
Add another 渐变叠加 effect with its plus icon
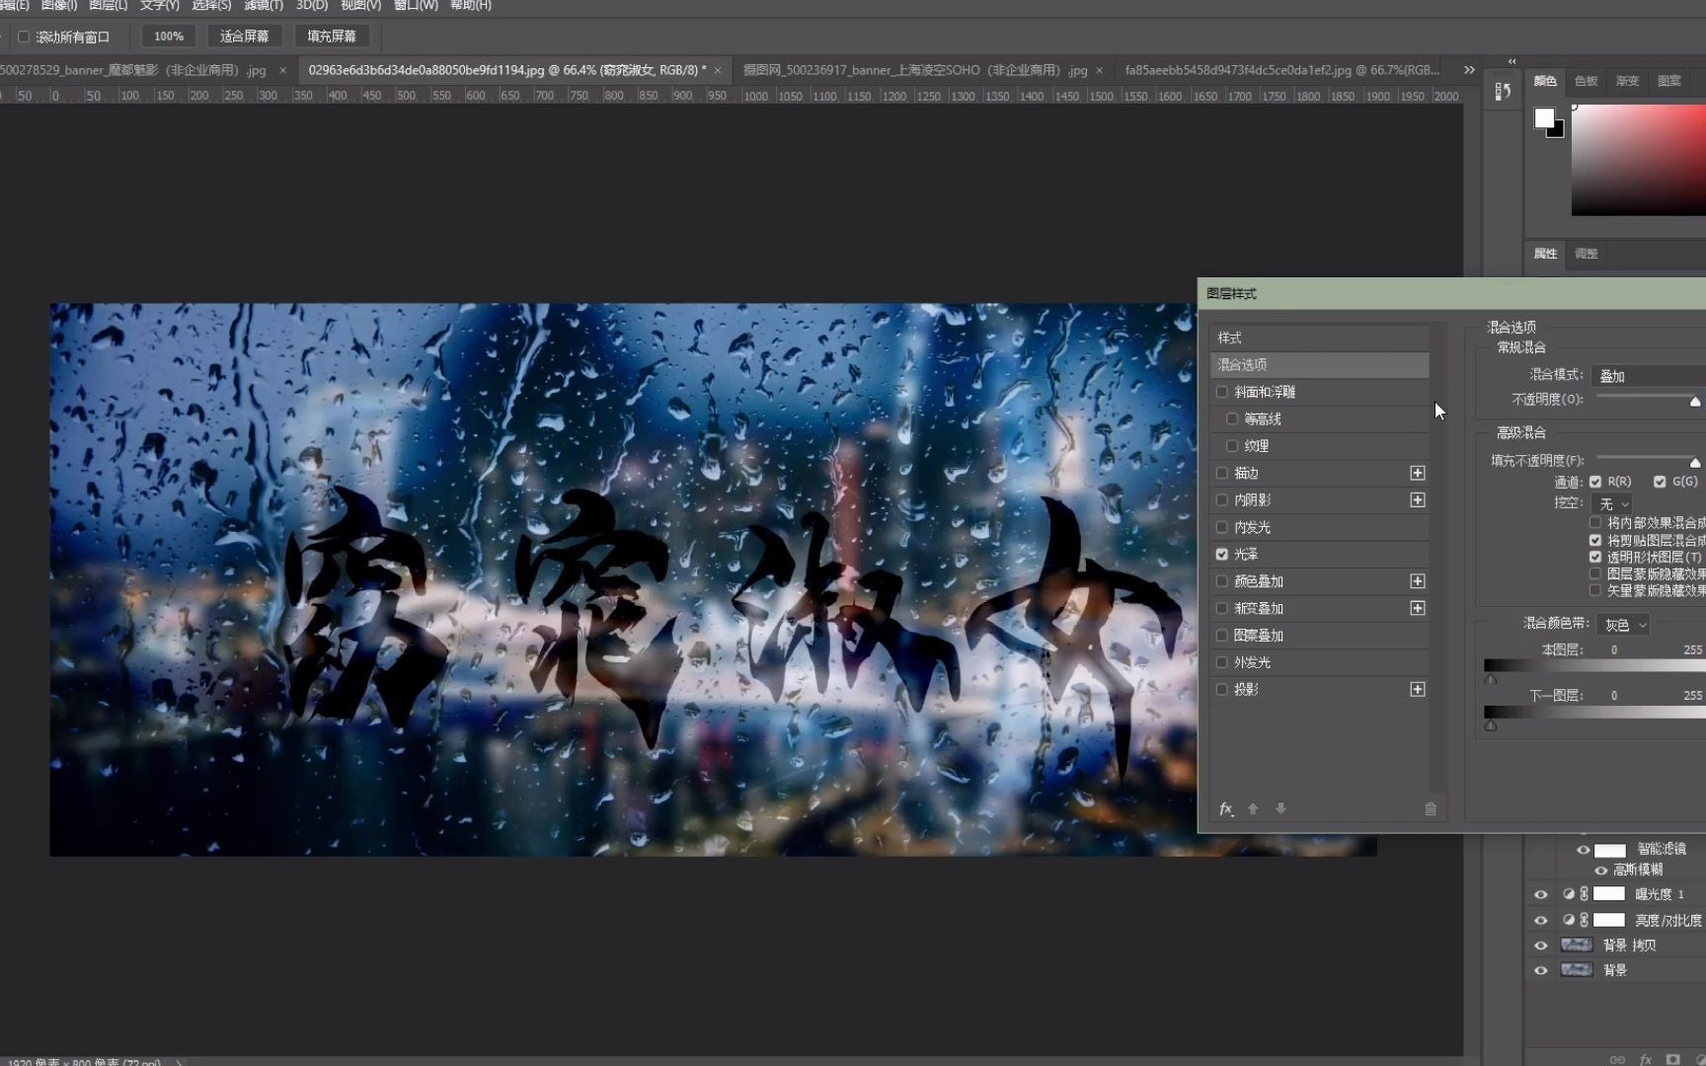click(1418, 608)
